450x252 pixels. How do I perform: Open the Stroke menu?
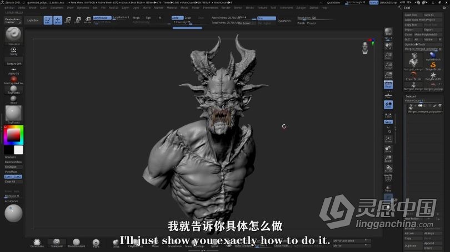click(250, 8)
